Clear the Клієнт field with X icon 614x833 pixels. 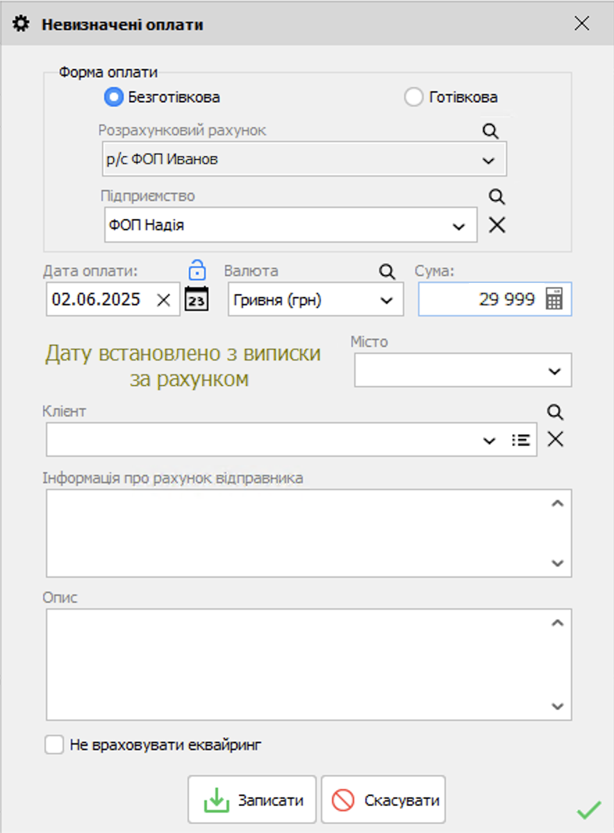[x=555, y=439]
